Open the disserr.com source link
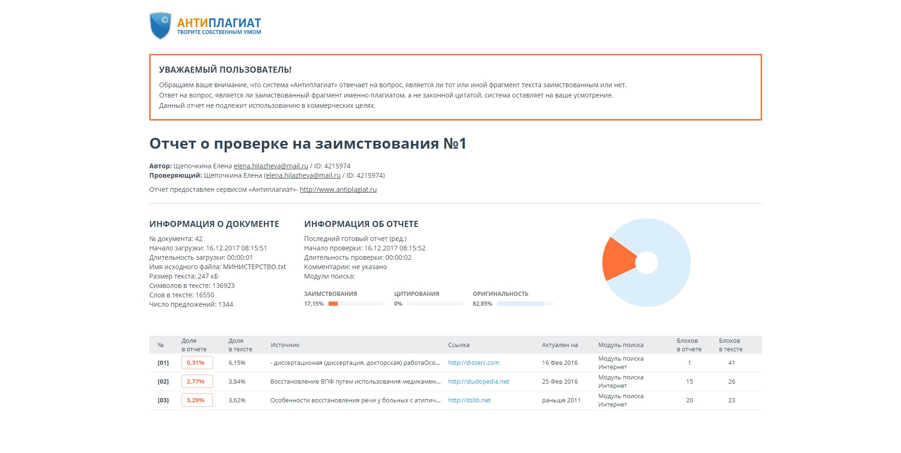 [473, 363]
